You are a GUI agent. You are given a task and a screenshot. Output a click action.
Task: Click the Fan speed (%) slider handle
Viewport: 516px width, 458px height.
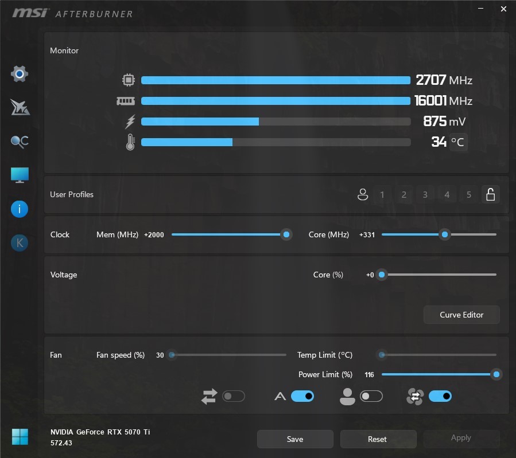[x=172, y=355]
